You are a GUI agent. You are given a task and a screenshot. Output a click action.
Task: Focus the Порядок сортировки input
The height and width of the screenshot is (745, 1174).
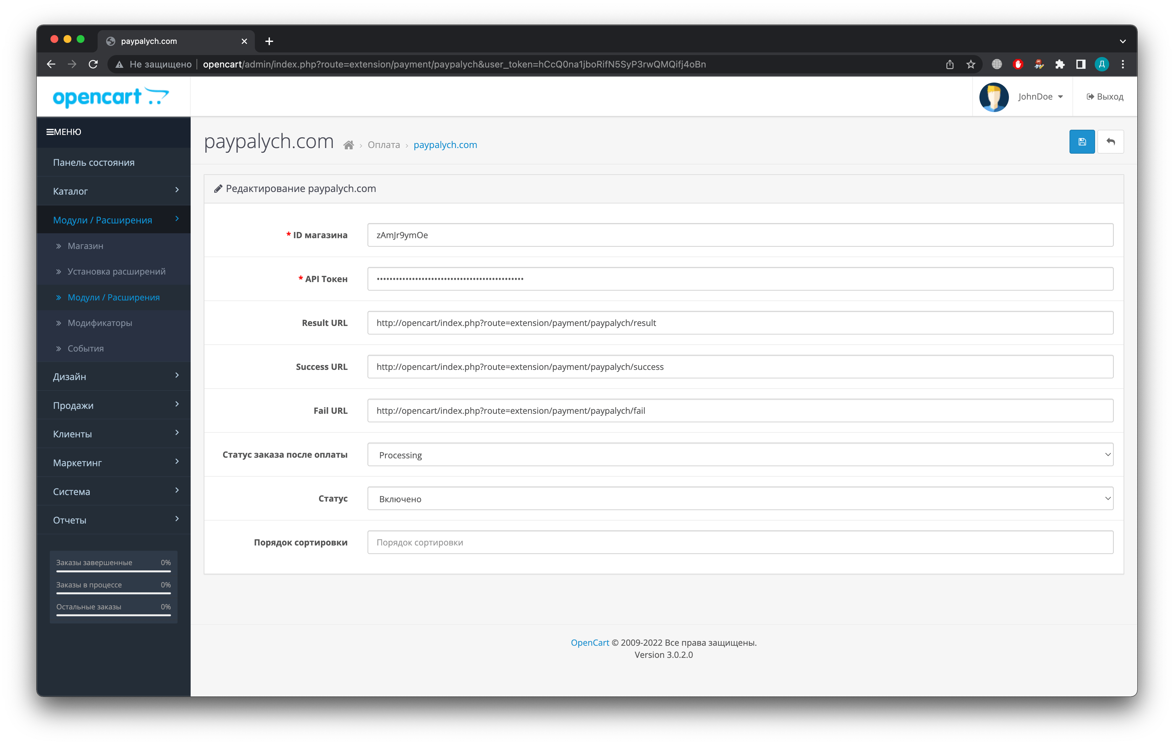[740, 542]
